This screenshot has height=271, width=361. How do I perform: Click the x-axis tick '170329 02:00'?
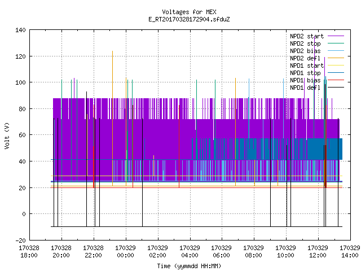click(x=158, y=252)
